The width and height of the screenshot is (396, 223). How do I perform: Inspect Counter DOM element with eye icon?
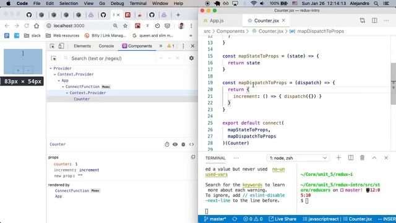(175, 144)
